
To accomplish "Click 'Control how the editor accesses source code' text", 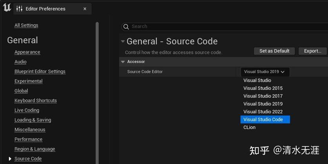I will coord(174,52).
